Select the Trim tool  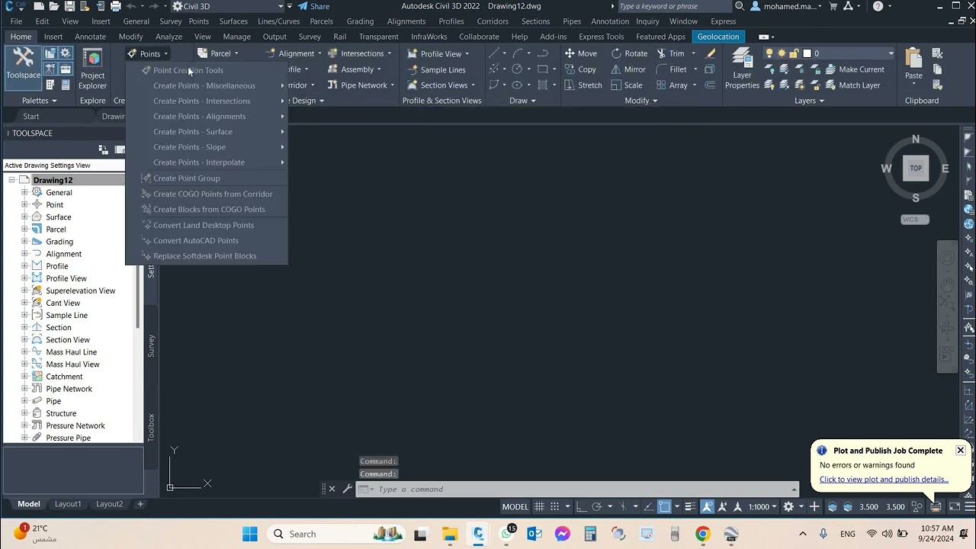tap(670, 53)
